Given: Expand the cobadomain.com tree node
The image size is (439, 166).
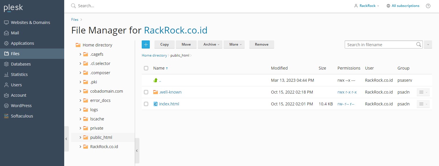Looking at the screenshot, I should click(x=80, y=91).
